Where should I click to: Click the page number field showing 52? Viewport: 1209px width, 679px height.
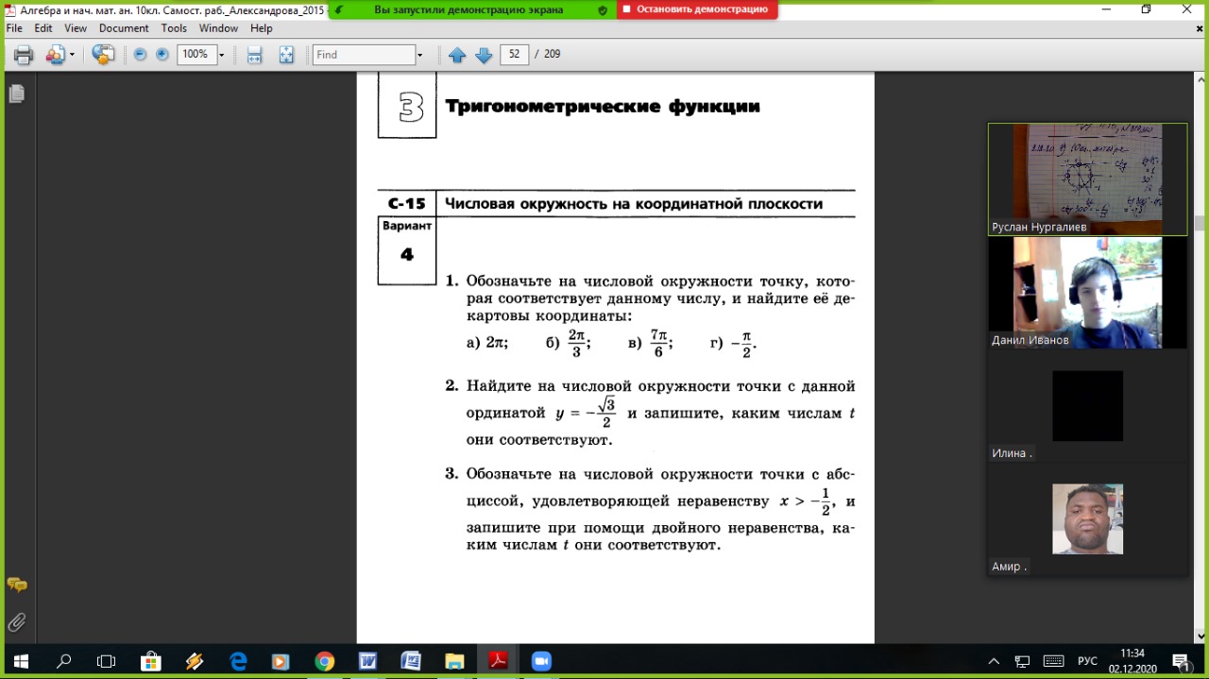coord(514,55)
